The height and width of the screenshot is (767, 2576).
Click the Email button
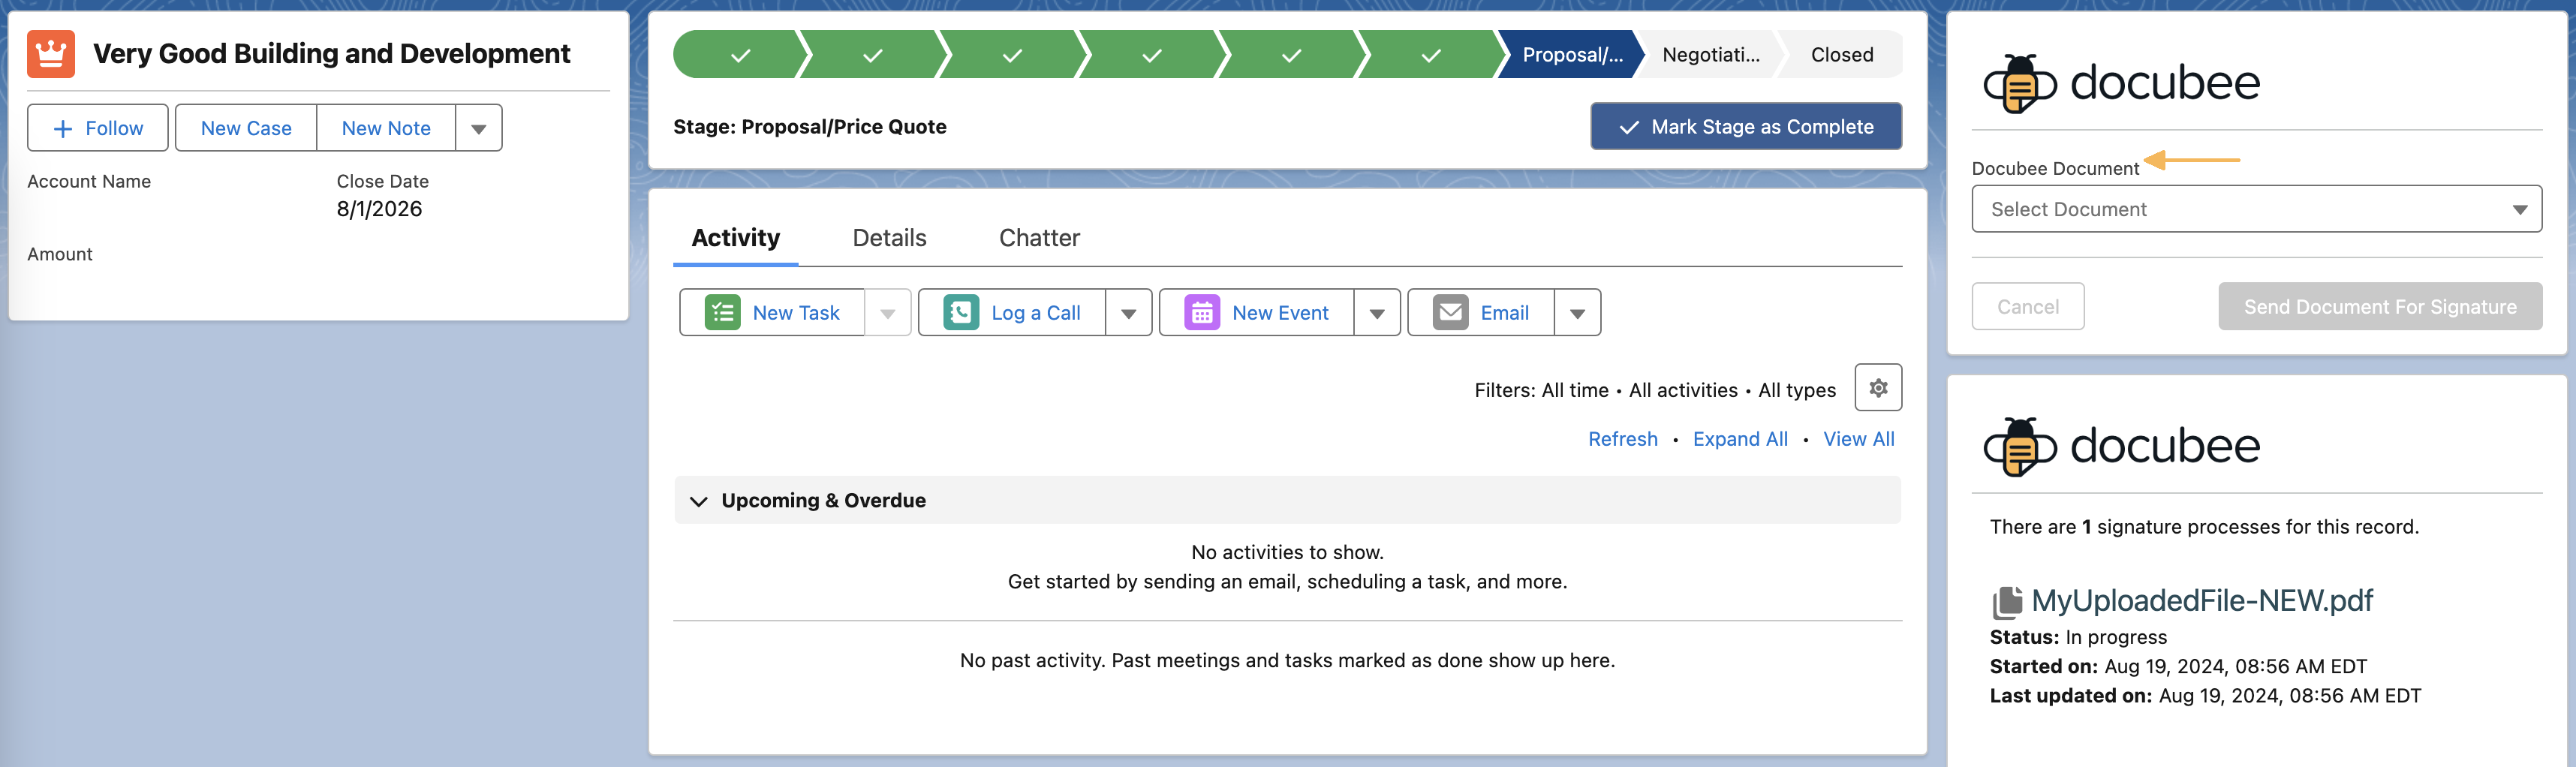click(1481, 313)
